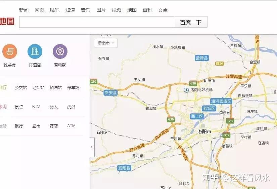Screen dimensions: 277x189
Task: Switch to the 贴吧 tab
Action: pyautogui.click(x=55, y=10)
